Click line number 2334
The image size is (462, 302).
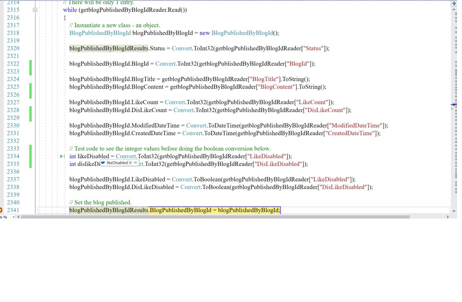pyautogui.click(x=13, y=156)
